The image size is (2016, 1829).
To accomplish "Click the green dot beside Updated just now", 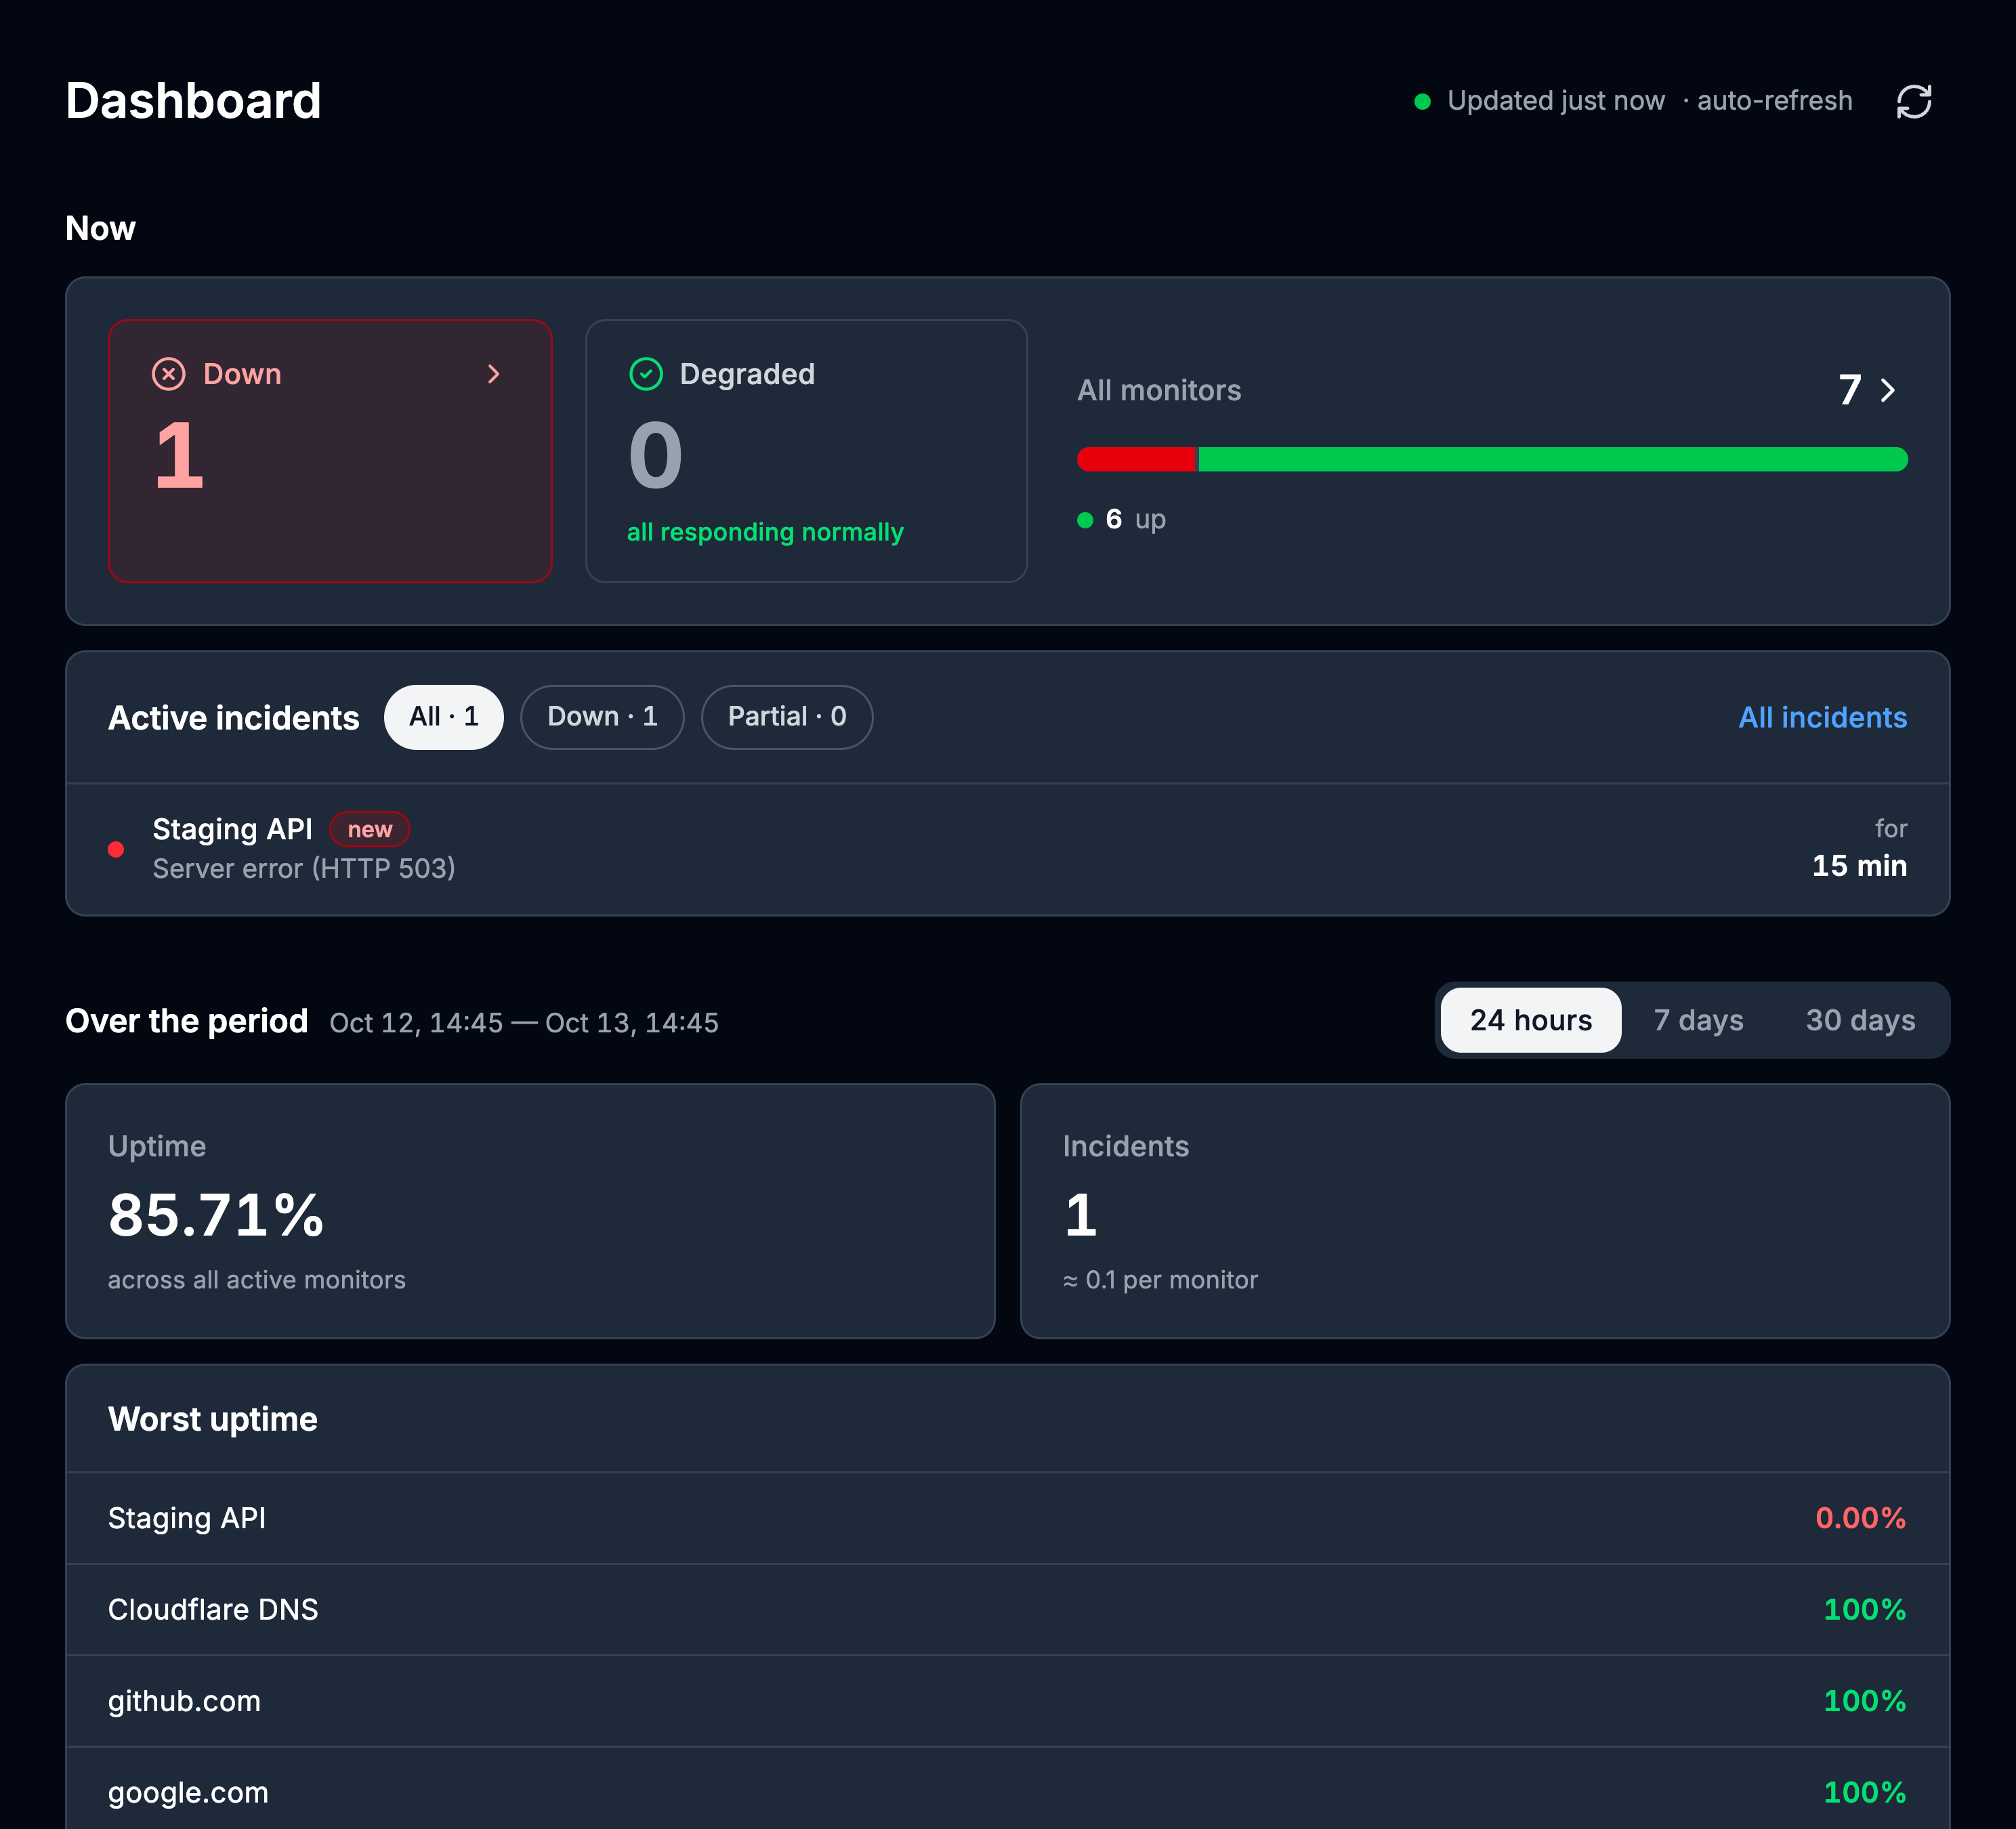I will pyautogui.click(x=1422, y=101).
